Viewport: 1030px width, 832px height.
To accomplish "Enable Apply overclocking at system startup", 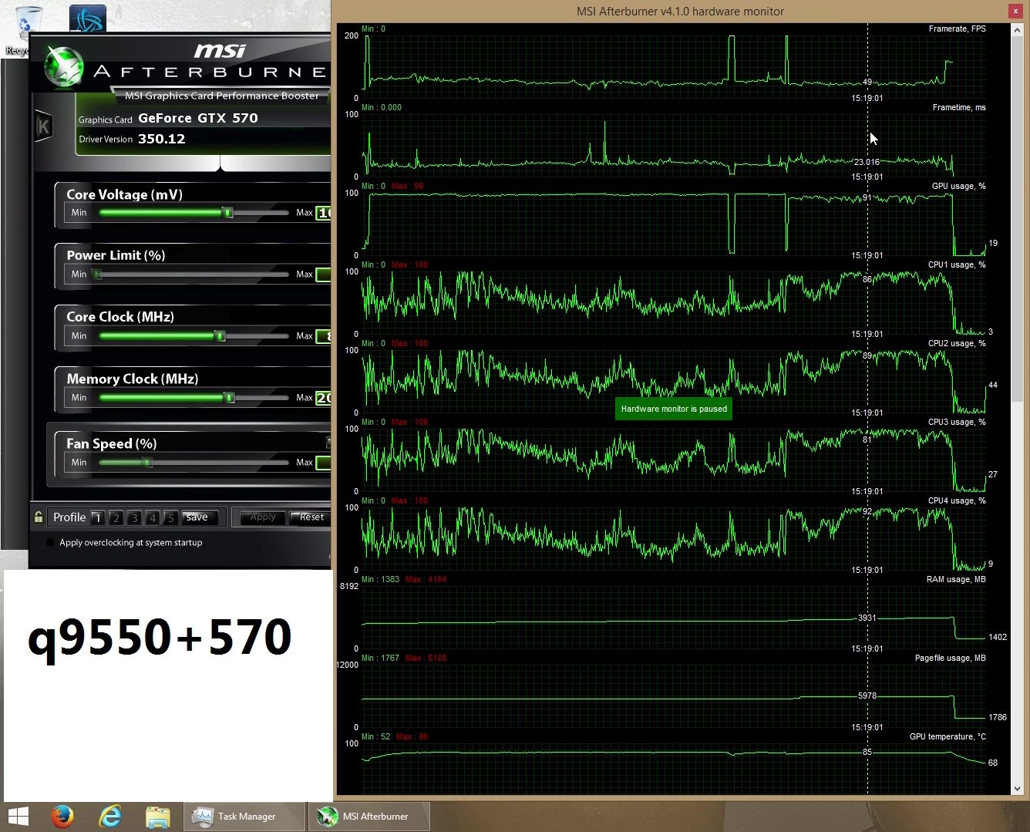I will point(51,543).
